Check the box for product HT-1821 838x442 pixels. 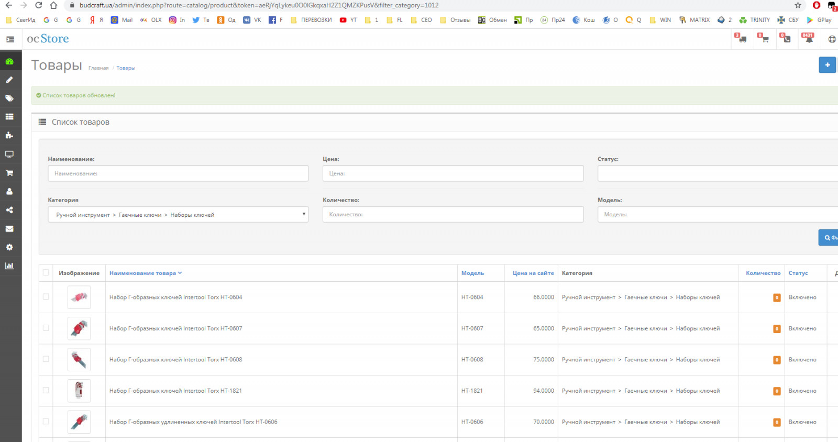[46, 390]
